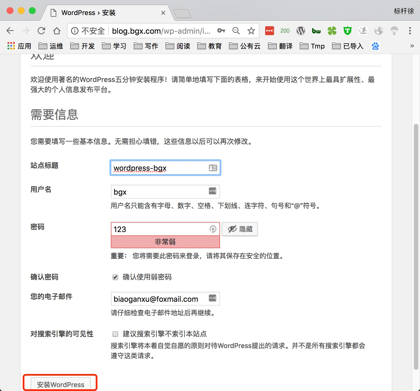Open the Tmp bookmark folder
This screenshot has width=420, height=391.
pyautogui.click(x=312, y=46)
